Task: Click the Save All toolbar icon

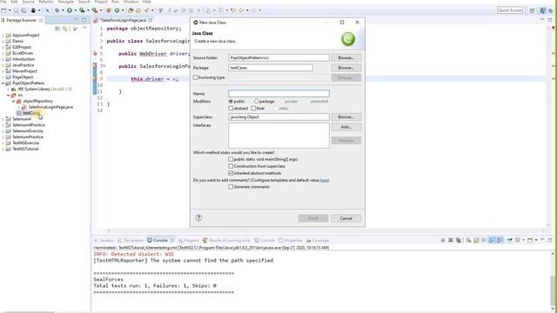Action: 23,10
